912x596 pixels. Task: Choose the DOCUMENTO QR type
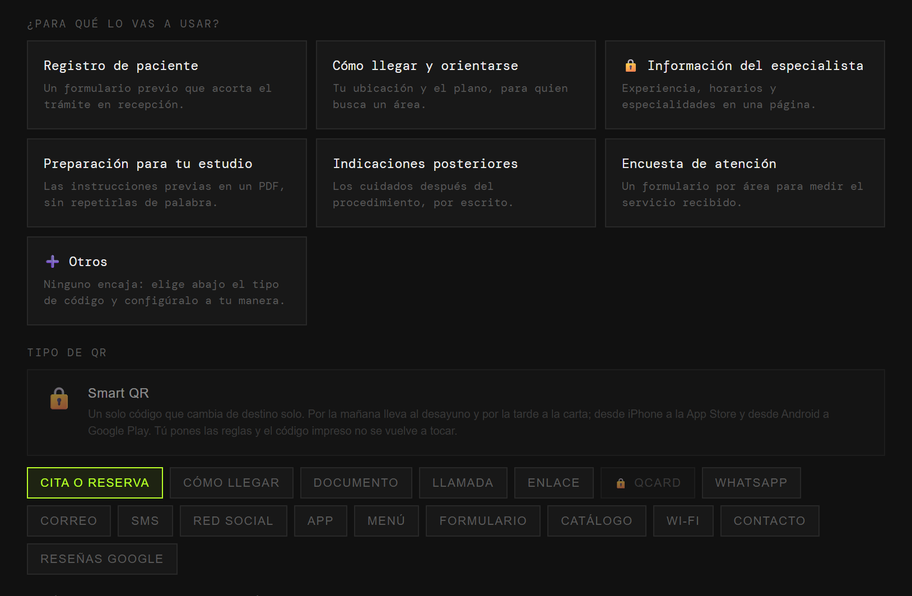click(x=356, y=483)
